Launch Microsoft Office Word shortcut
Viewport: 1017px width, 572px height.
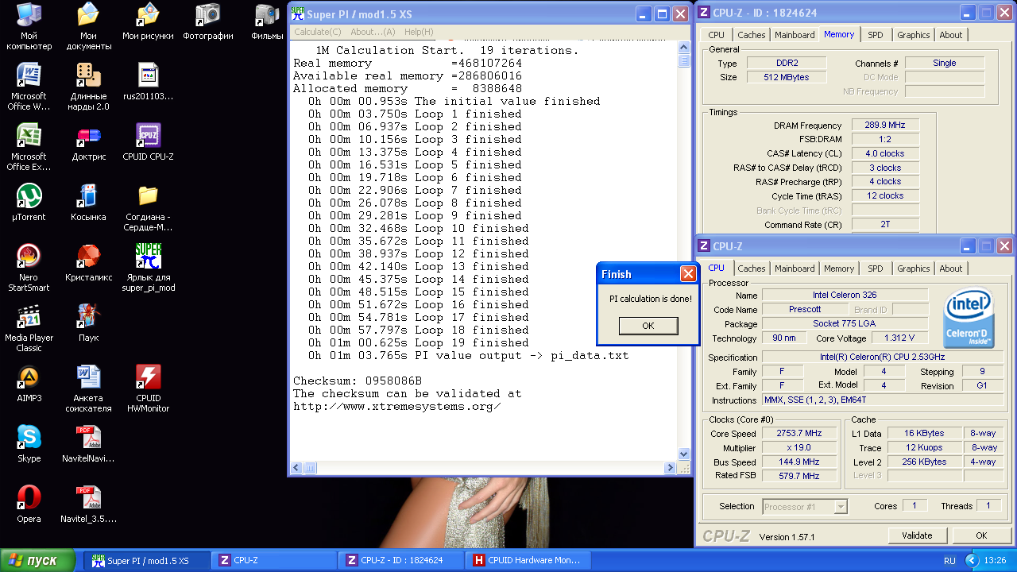pyautogui.click(x=29, y=75)
